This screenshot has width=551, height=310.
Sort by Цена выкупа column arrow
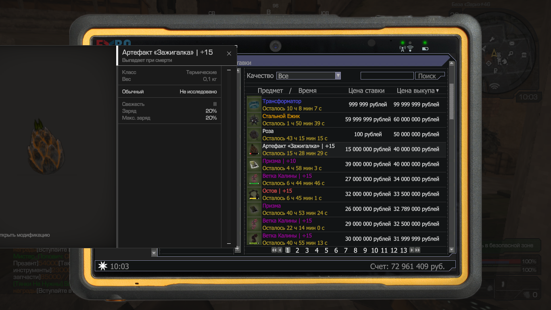pos(437,91)
